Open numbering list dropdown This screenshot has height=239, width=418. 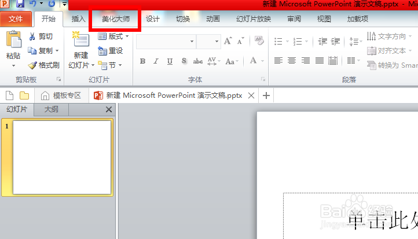coord(307,41)
